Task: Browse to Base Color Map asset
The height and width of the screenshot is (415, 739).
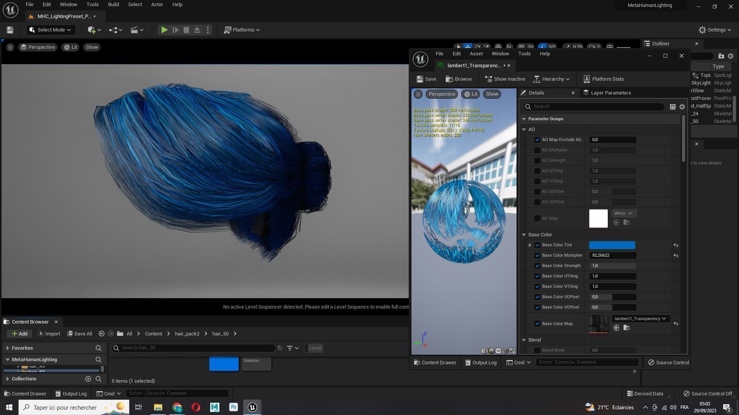Action: [627, 328]
